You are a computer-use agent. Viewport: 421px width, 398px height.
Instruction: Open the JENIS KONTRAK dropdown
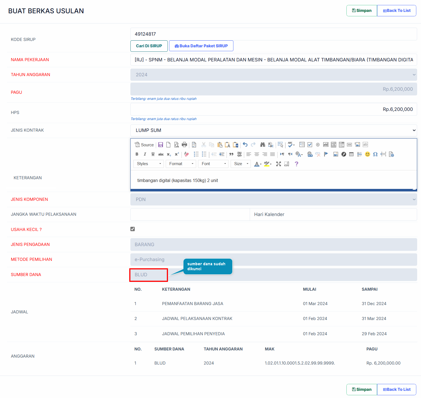coord(273,130)
